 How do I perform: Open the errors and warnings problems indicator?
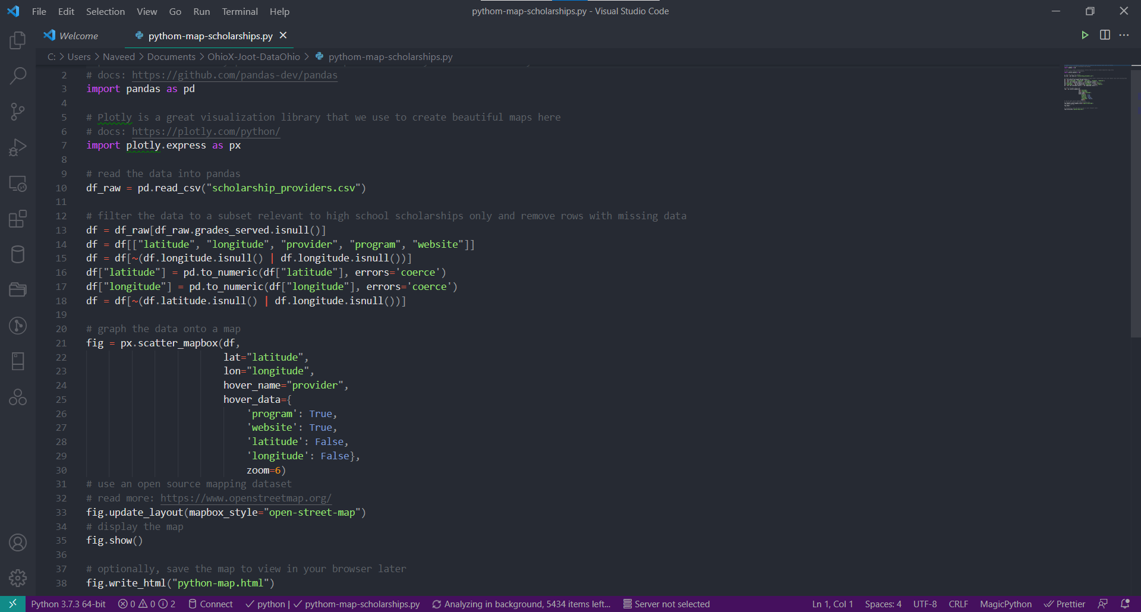coord(147,604)
